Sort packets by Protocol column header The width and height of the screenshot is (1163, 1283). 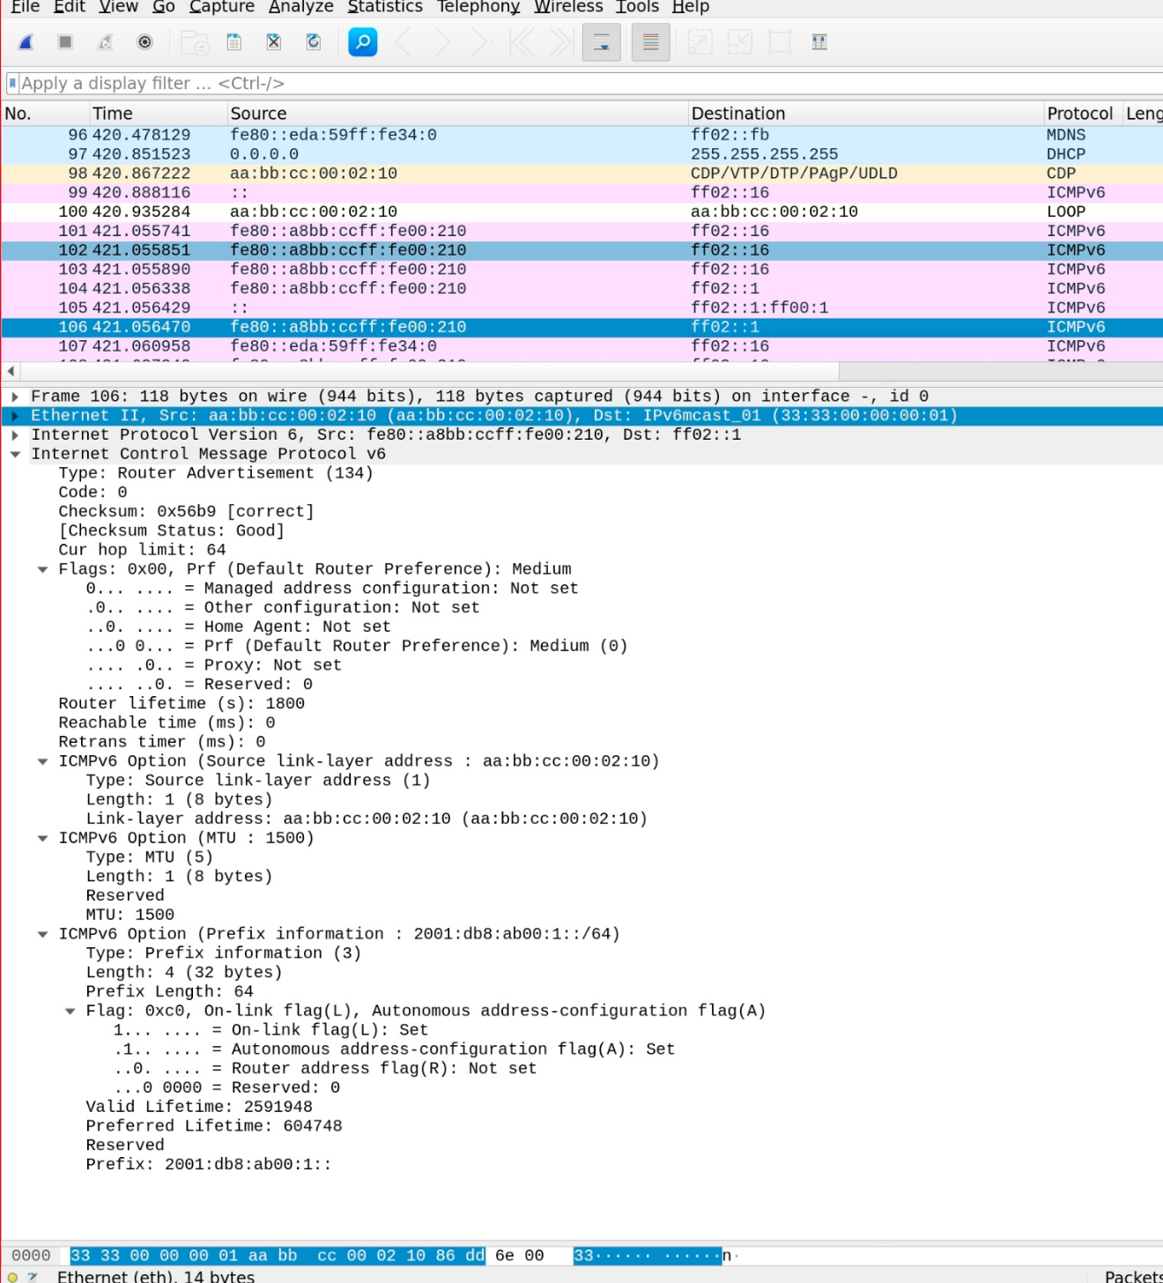click(x=1079, y=114)
